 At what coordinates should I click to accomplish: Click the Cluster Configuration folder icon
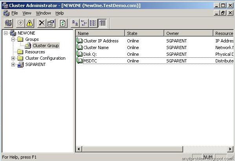20,58
